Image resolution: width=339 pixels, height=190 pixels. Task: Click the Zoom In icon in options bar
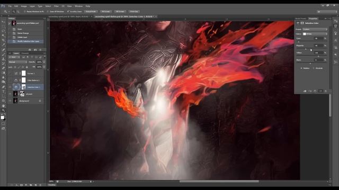point(14,12)
